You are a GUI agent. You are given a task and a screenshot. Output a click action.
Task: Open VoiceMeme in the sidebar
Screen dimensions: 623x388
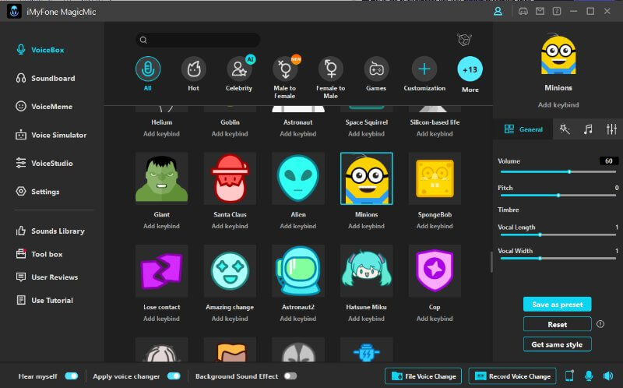pyautogui.click(x=44, y=107)
